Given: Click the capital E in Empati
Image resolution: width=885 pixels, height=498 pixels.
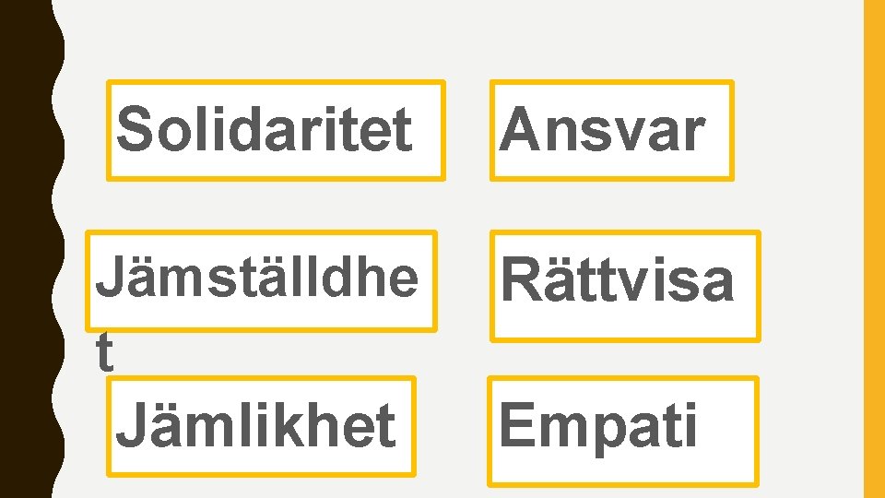Looking at the screenshot, I should click(517, 426).
